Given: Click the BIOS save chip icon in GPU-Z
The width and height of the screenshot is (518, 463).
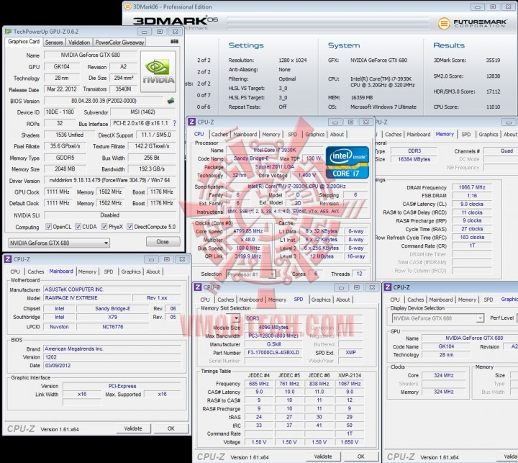Looking at the screenshot, I should (x=171, y=101).
